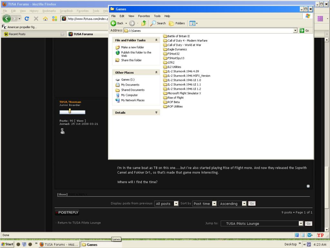This screenshot has height=248, width=330.
Task: Select IL-2 Sturmovik 1946 4.09 folder
Action: click(x=183, y=71)
